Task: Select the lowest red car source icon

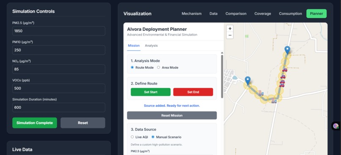Action: click(x=282, y=86)
